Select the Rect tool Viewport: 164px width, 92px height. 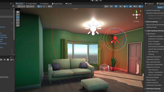18,23
